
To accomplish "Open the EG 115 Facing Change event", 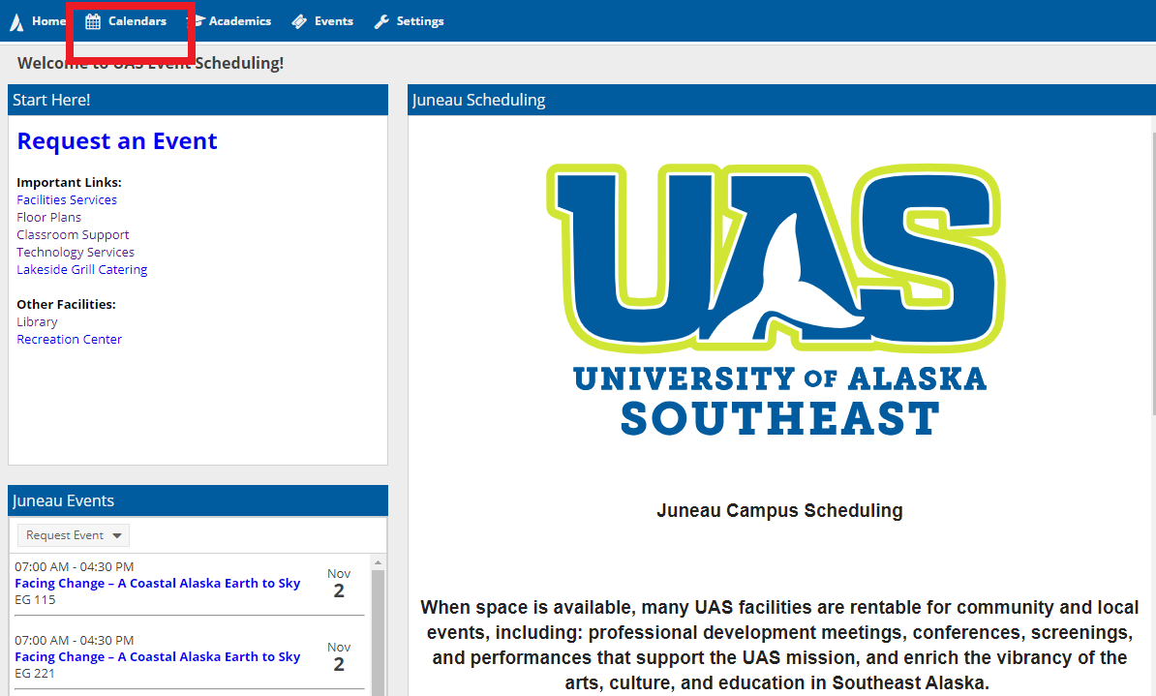I will point(158,583).
